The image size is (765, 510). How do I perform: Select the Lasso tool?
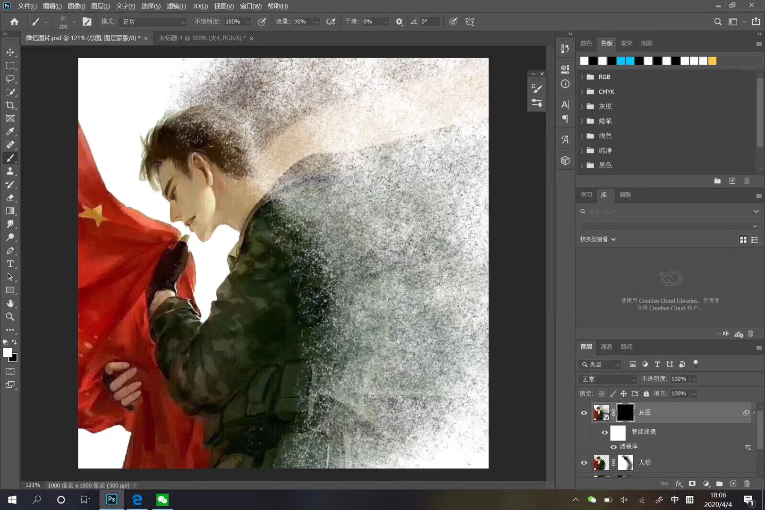pyautogui.click(x=10, y=79)
